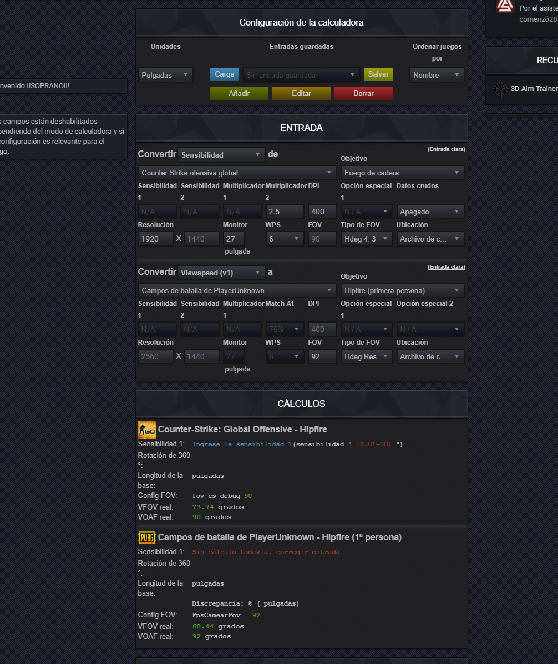The image size is (558, 664).
Task: Click the 3D Aim Trainer crosshair icon
Action: (501, 89)
